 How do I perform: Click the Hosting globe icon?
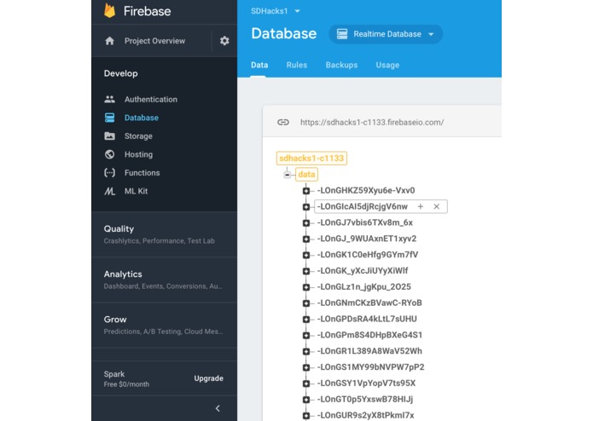coord(110,154)
